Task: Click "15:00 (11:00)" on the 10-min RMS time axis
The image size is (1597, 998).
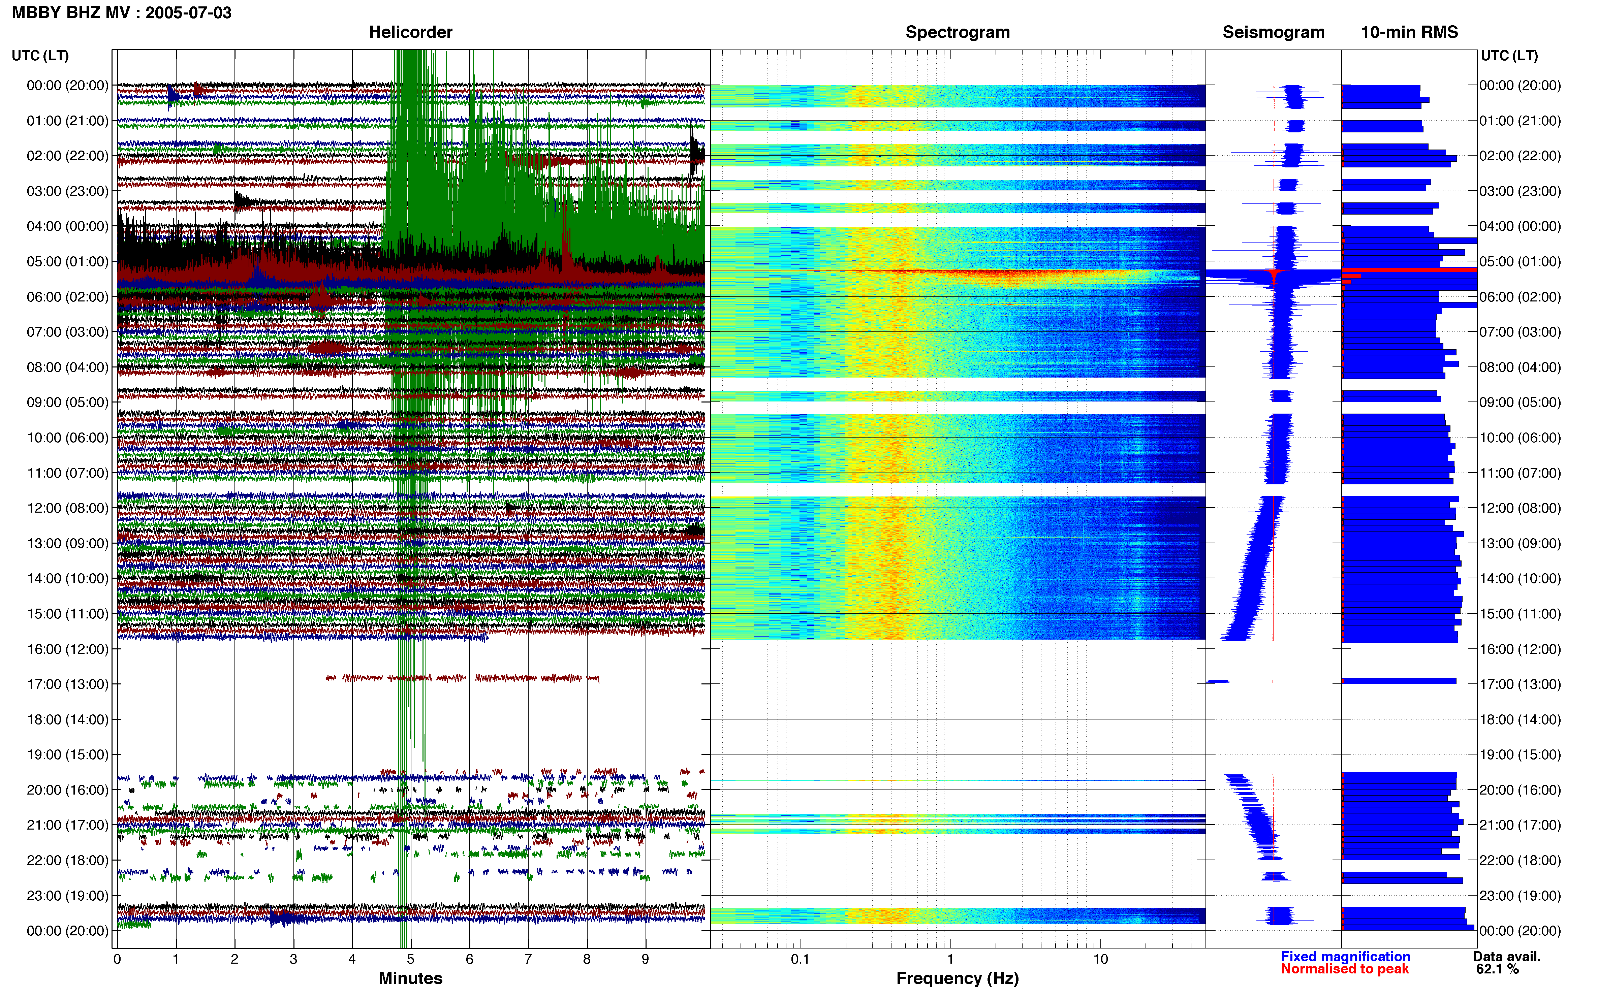Action: (x=1520, y=614)
